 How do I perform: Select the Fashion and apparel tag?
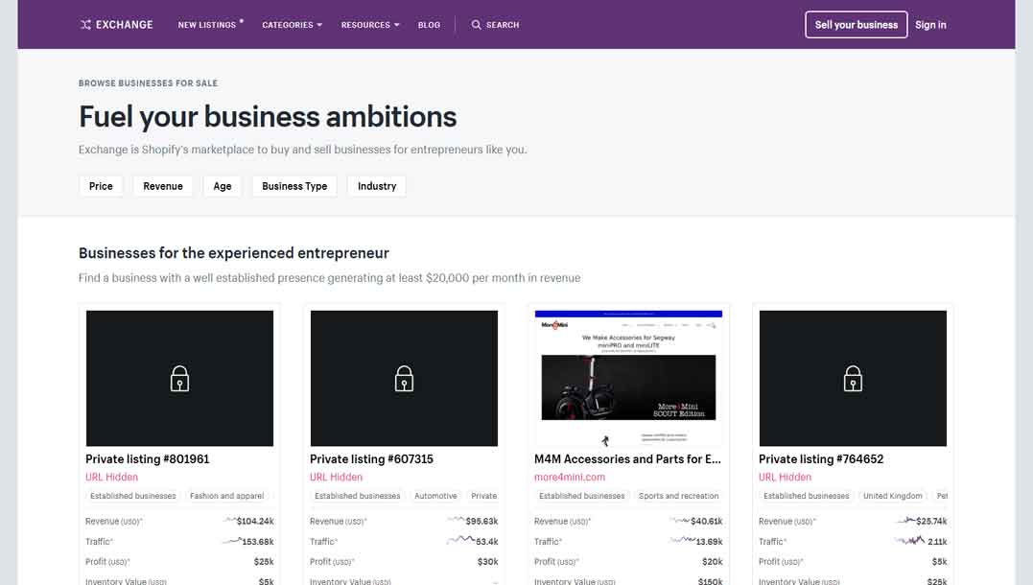[x=226, y=496]
